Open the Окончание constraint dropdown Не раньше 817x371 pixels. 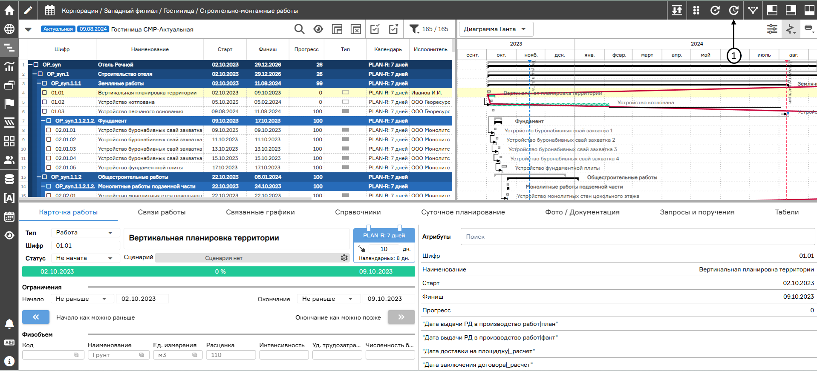(329, 299)
